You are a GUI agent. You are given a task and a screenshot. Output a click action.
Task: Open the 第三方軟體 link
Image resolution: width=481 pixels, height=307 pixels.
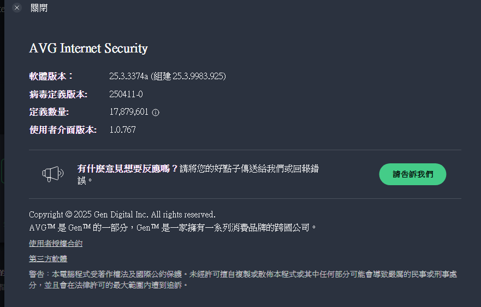pyautogui.click(x=48, y=258)
